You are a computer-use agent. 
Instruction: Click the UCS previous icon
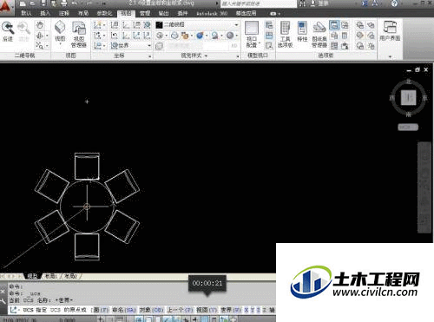[x=115, y=36]
